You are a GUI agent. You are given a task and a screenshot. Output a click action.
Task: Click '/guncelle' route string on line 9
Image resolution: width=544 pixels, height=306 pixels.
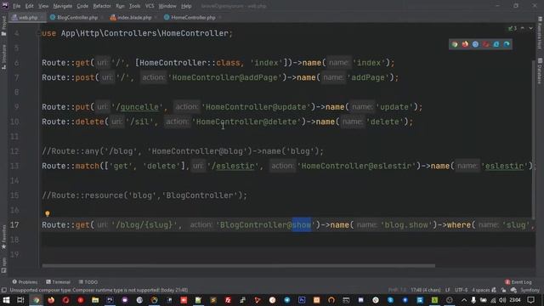(x=138, y=107)
